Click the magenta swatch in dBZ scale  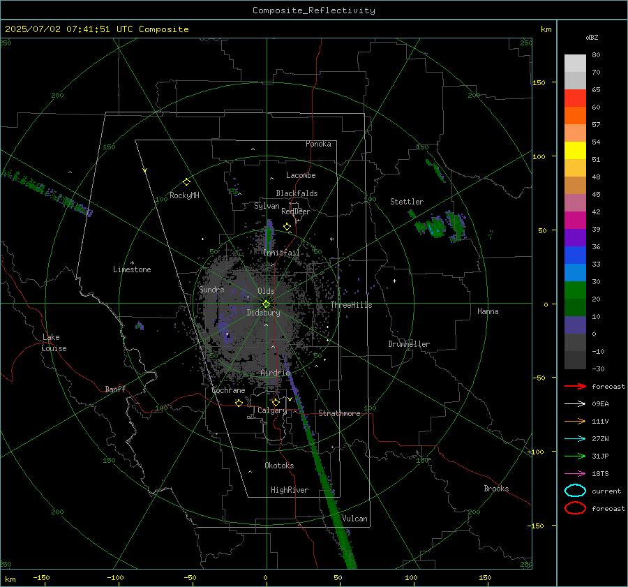575,221
